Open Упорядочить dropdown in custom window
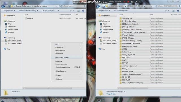The image size is (181, 102). coord(9,11)
